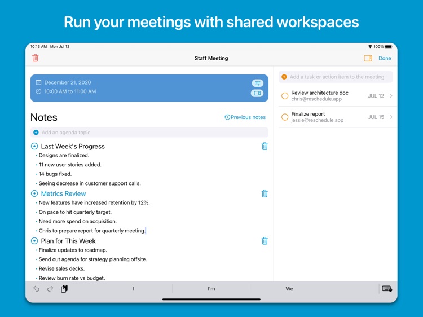Image resolution: width=423 pixels, height=317 pixels.
Task: Tap the Wi-Fi icon in status bar
Action: [370, 47]
